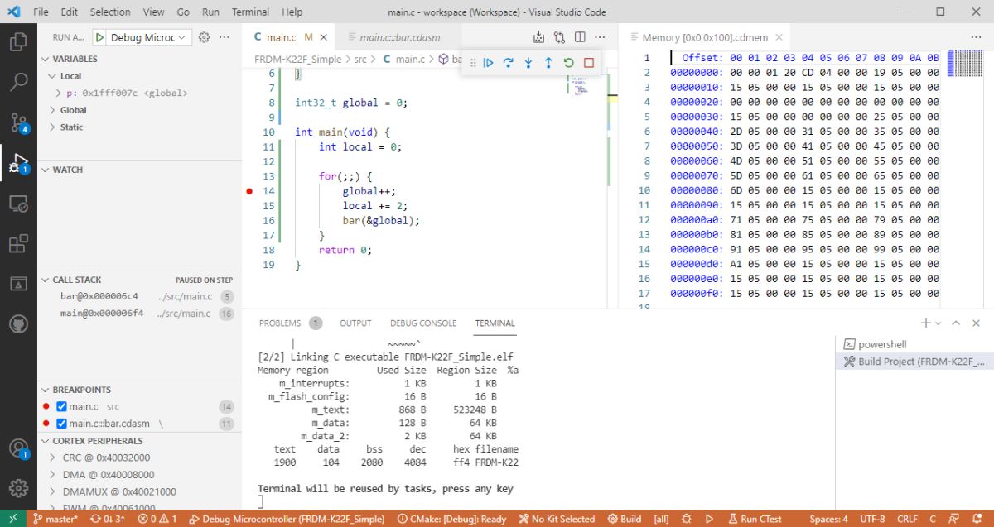This screenshot has height=527, width=994.
Task: Click the Build gear in status bar
Action: [624, 519]
